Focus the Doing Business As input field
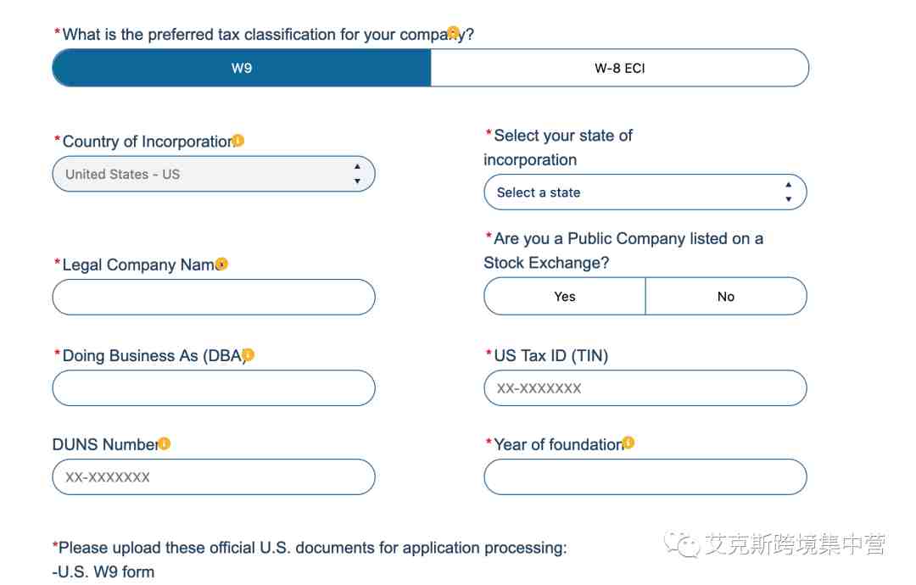This screenshot has height=585, width=916. (x=214, y=387)
